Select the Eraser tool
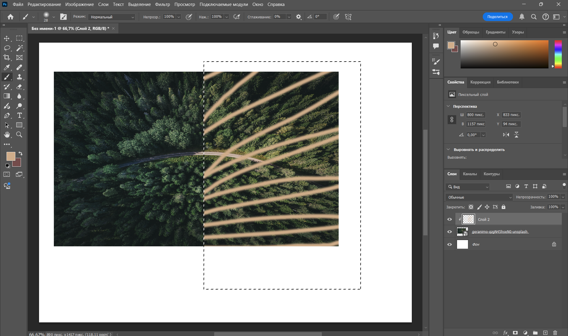 [19, 87]
